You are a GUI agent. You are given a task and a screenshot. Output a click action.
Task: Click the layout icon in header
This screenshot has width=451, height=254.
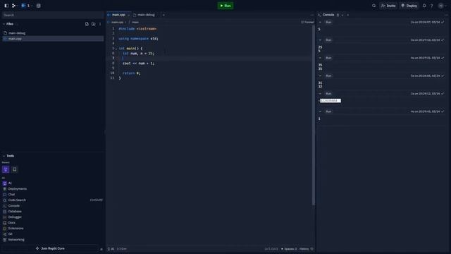39,6
